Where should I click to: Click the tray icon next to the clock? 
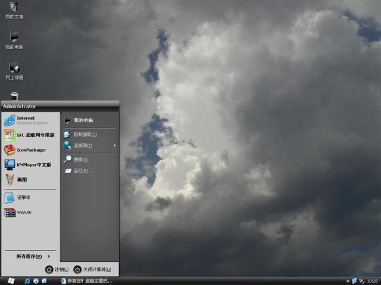click(x=361, y=281)
